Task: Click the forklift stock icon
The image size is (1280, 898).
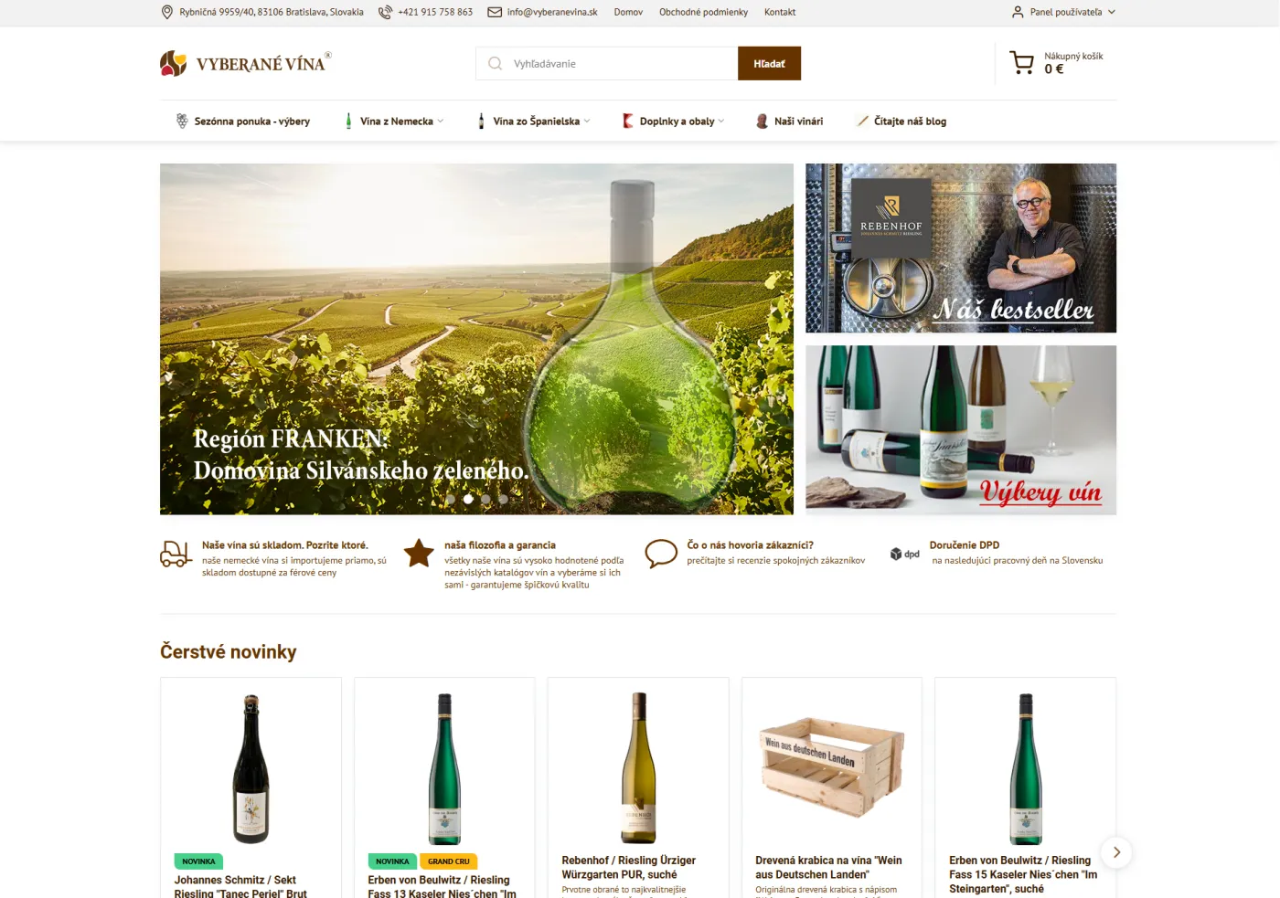Action: [176, 554]
